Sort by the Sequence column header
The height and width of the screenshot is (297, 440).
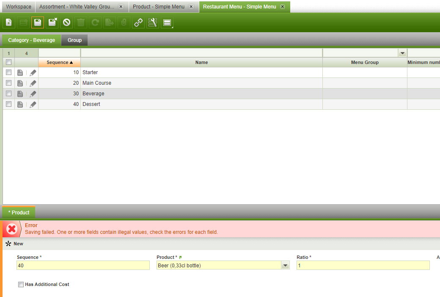60,62
